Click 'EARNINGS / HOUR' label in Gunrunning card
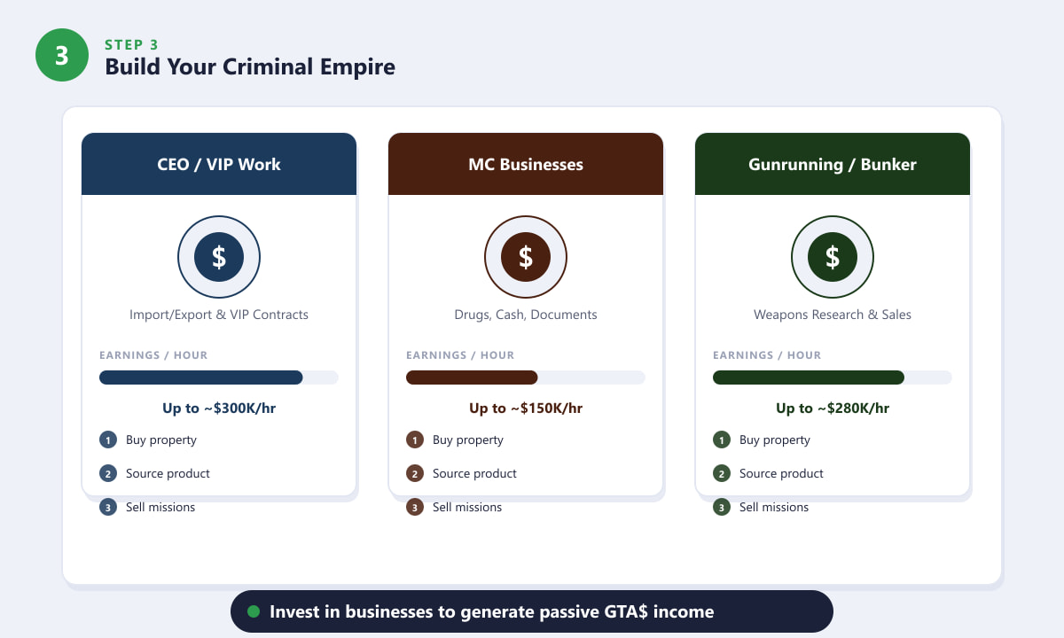This screenshot has height=638, width=1064. pos(767,355)
